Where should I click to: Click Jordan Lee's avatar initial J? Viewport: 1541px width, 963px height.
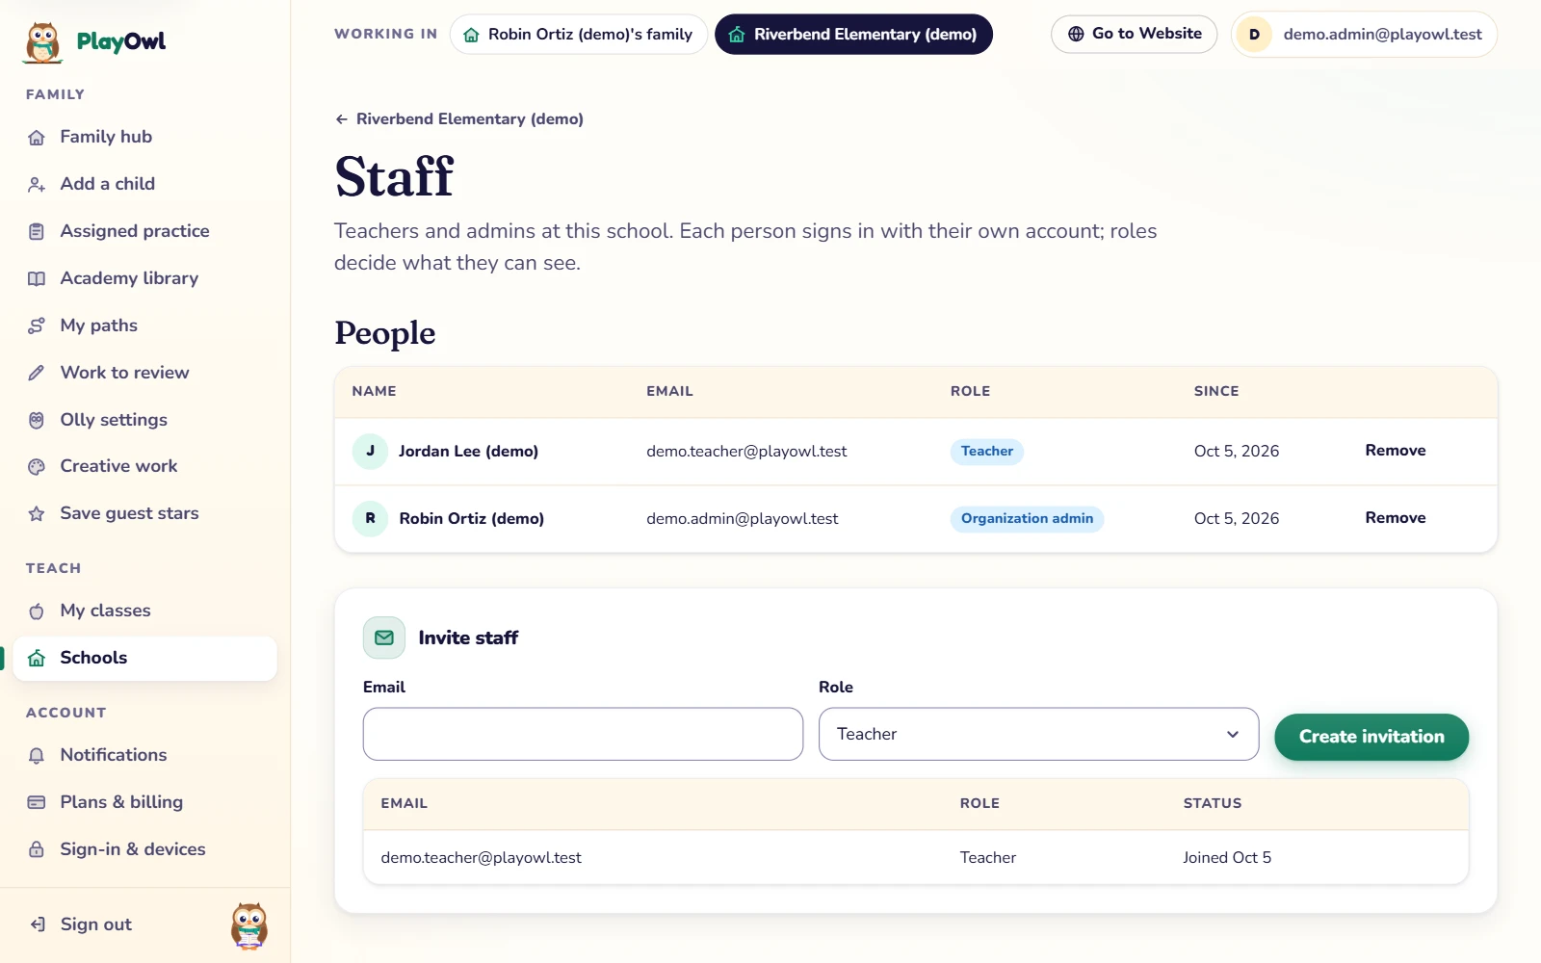pos(370,451)
